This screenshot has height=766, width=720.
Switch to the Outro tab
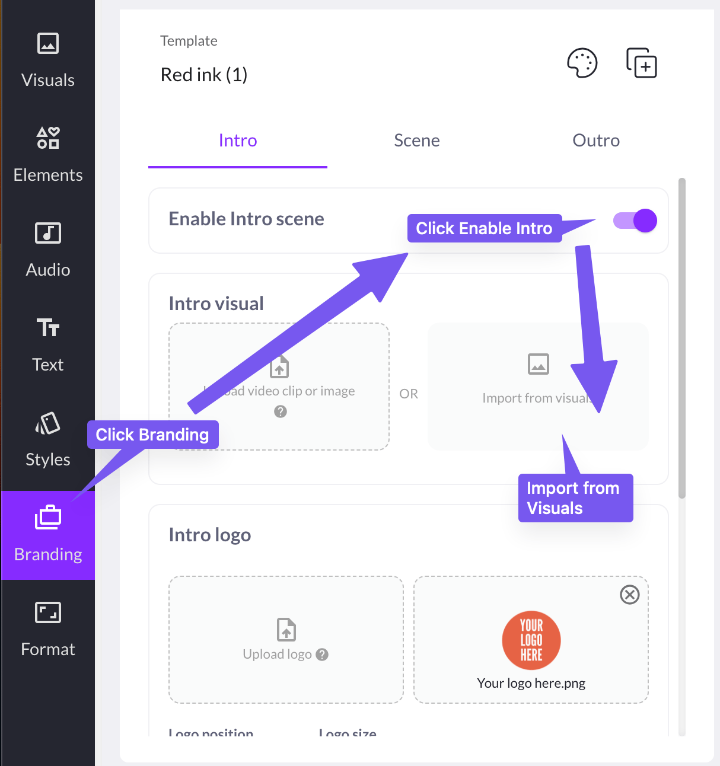tap(595, 141)
